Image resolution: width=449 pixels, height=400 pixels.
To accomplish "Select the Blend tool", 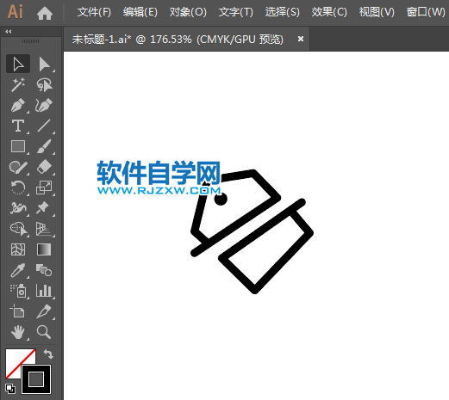I will [x=44, y=270].
